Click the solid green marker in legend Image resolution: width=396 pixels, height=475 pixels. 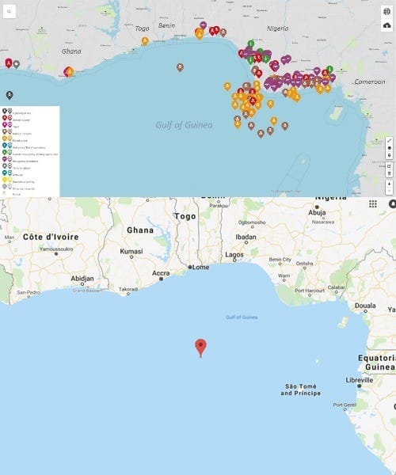[5, 152]
